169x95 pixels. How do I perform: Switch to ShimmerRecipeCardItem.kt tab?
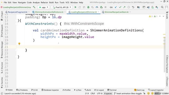116,12
